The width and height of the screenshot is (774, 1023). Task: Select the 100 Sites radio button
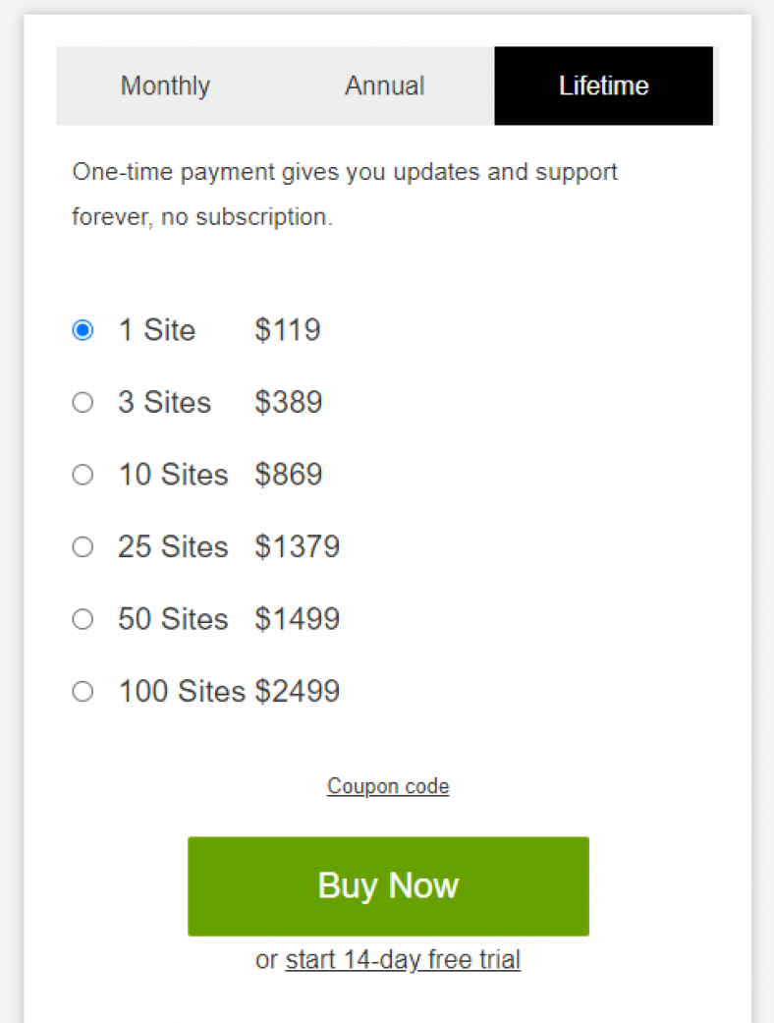[x=83, y=692]
